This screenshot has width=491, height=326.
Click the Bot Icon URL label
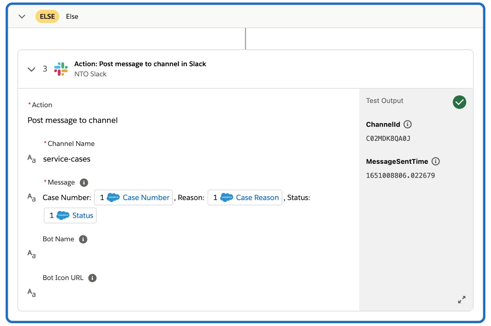tap(63, 278)
